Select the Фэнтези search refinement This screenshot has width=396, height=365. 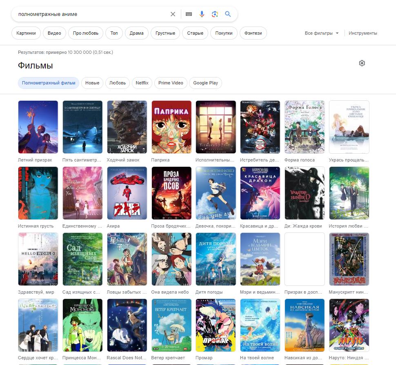coord(253,33)
